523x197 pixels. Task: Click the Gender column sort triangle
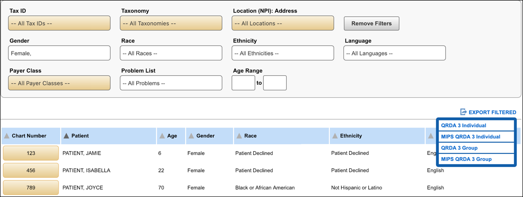click(x=191, y=136)
